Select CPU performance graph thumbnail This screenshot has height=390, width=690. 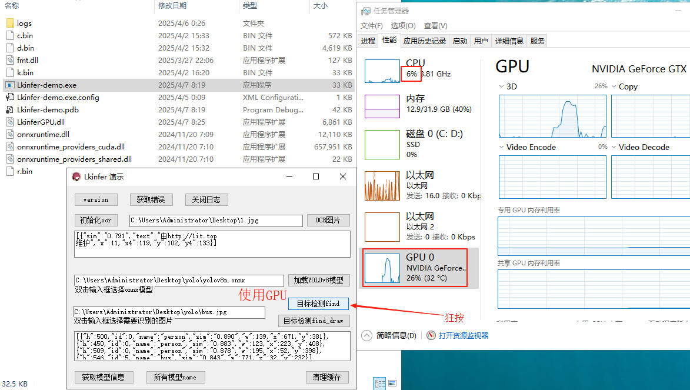(382, 71)
